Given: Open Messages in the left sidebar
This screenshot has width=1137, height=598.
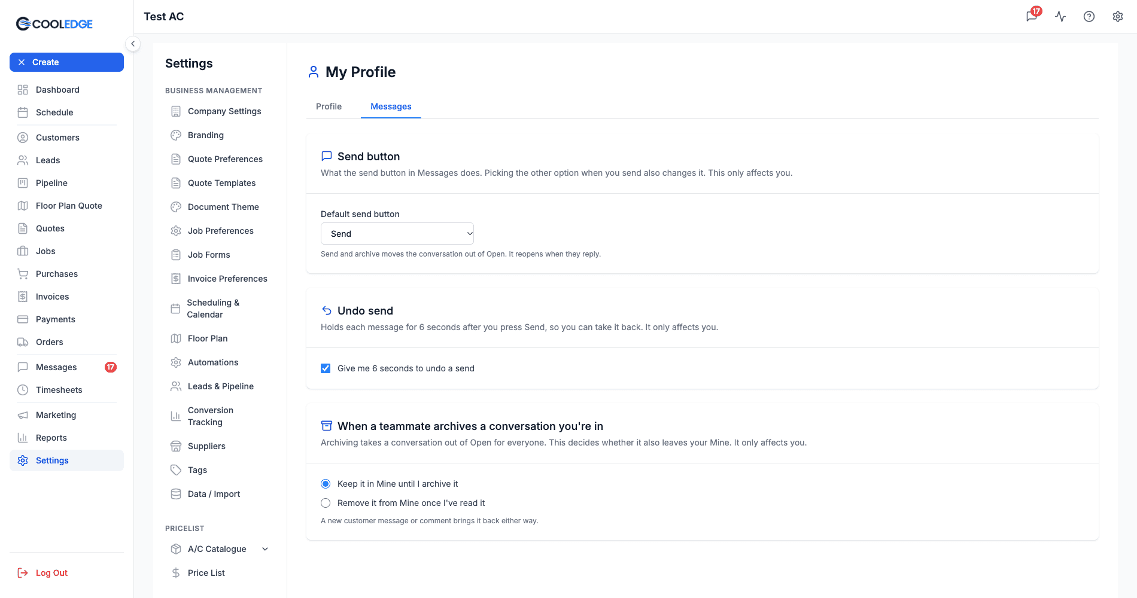Looking at the screenshot, I should (x=66, y=367).
